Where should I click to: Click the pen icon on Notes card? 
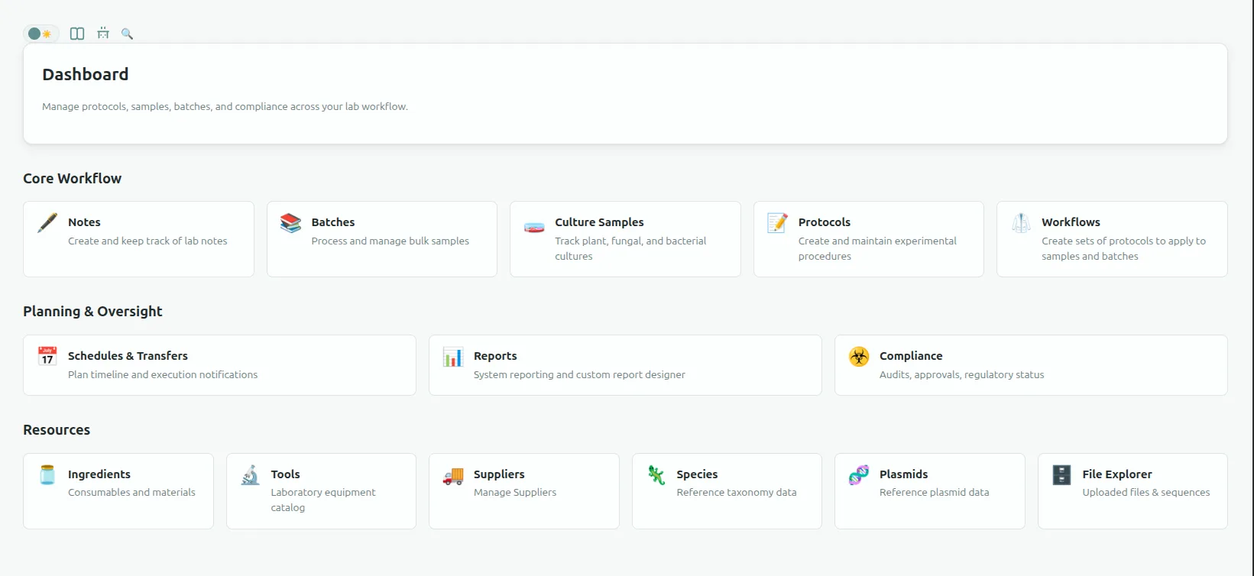point(47,223)
